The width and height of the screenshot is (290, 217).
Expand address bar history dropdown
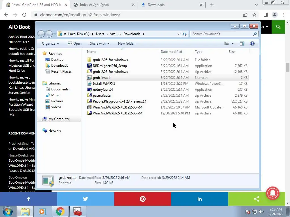click(x=178, y=34)
